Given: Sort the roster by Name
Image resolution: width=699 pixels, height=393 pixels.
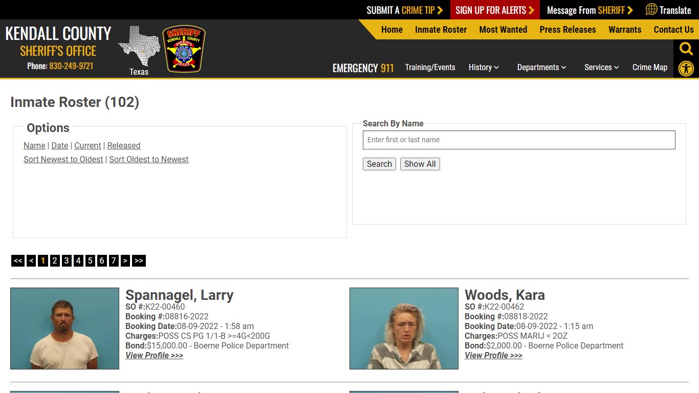Looking at the screenshot, I should click(34, 145).
